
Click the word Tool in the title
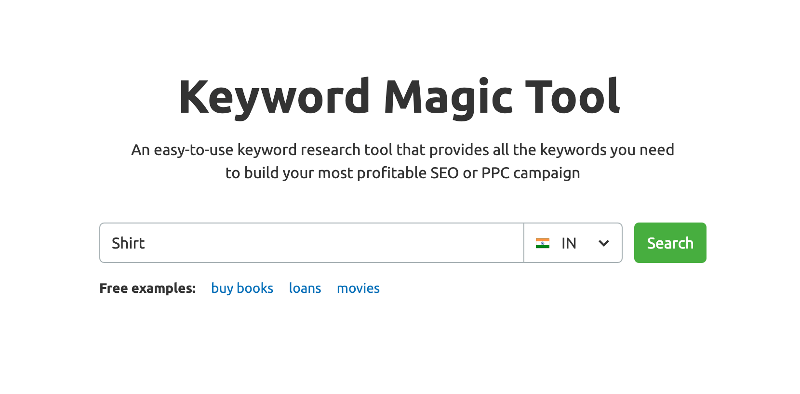572,97
